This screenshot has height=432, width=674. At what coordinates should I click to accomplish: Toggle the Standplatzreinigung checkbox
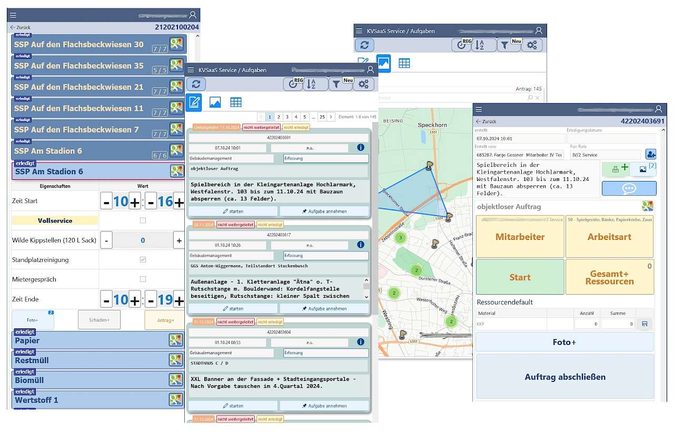143,259
